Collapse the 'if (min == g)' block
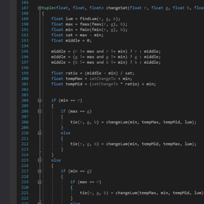 40,171
